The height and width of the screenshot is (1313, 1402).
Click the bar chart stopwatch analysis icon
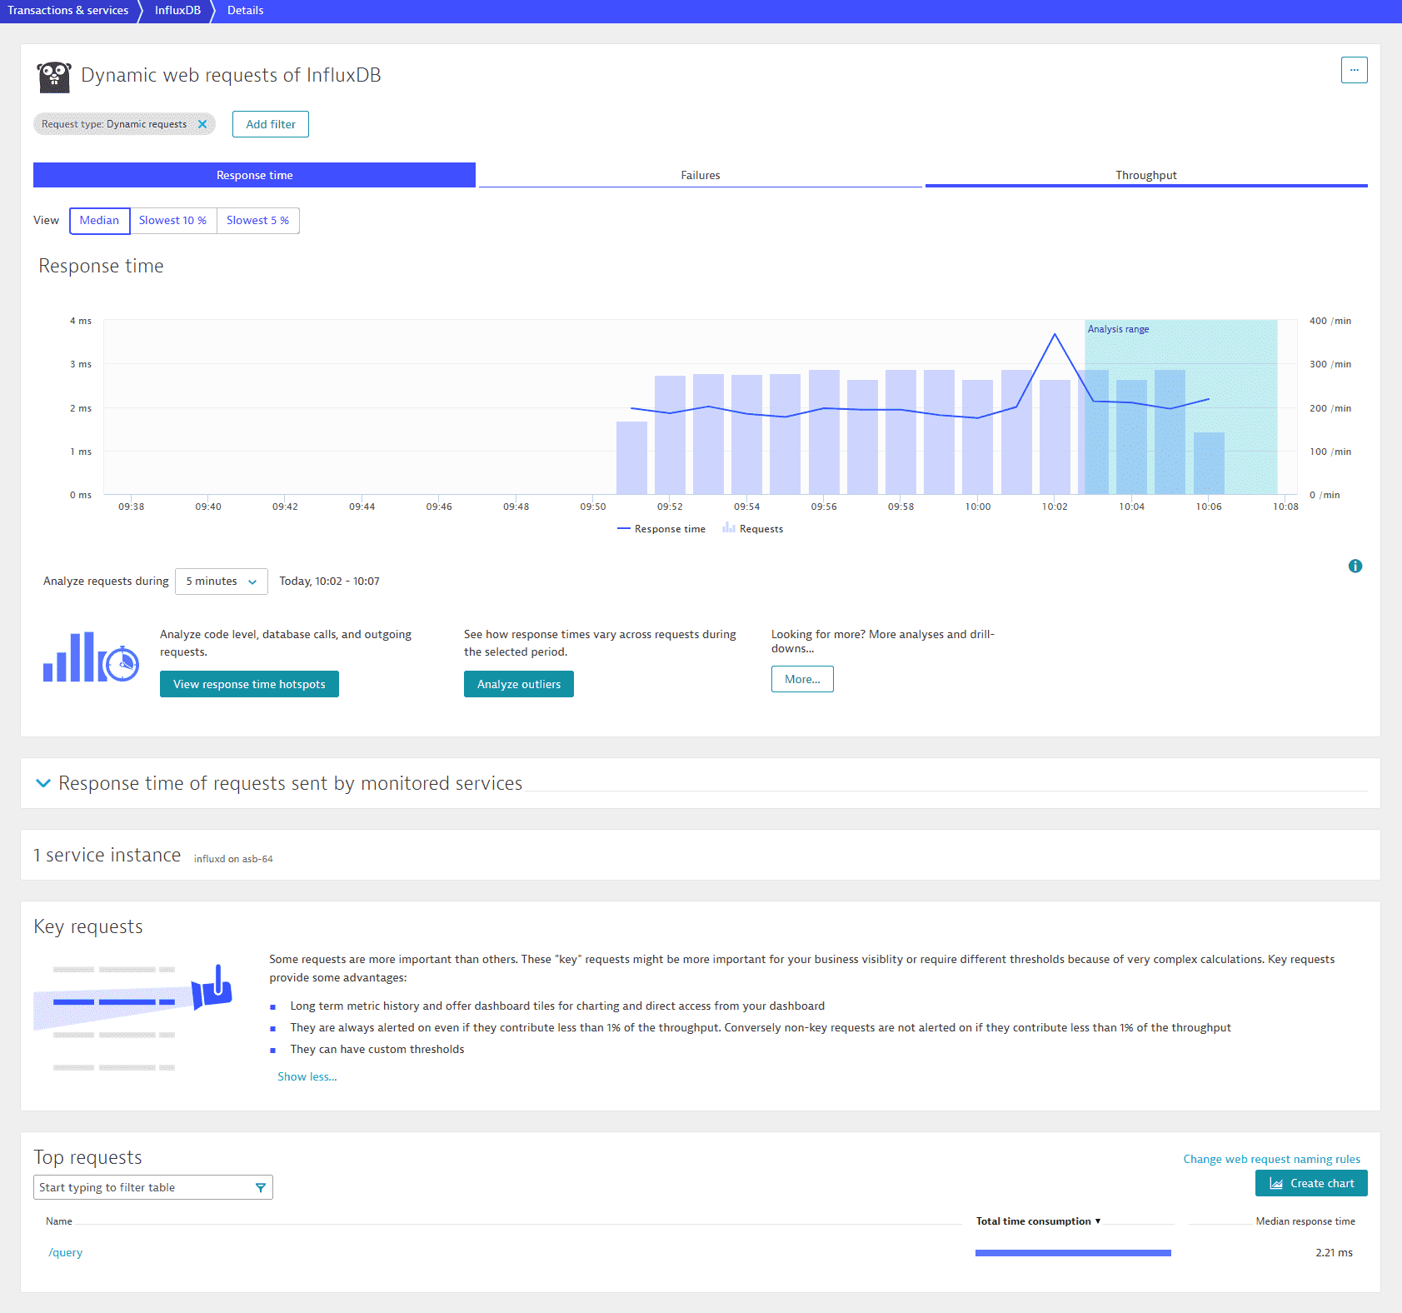click(x=91, y=657)
